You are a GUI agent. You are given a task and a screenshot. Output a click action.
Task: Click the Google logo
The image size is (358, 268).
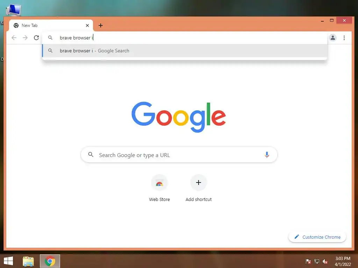click(179, 117)
